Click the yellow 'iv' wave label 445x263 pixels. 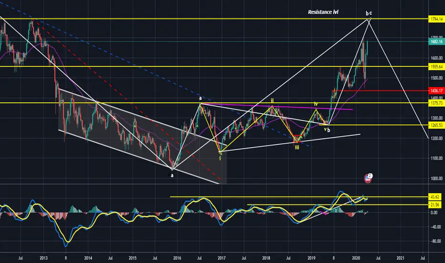316,104
